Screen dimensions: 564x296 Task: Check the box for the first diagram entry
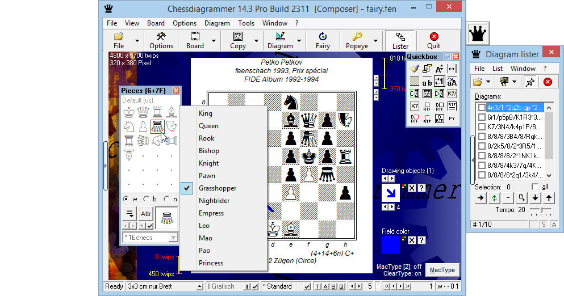click(x=482, y=108)
